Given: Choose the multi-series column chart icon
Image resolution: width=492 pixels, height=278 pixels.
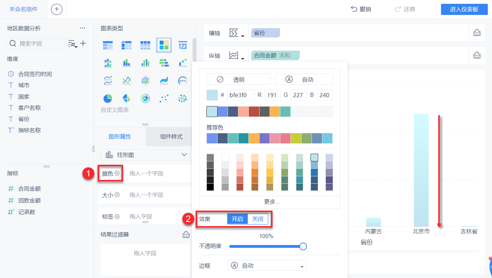Looking at the screenshot, I should tap(145, 62).
